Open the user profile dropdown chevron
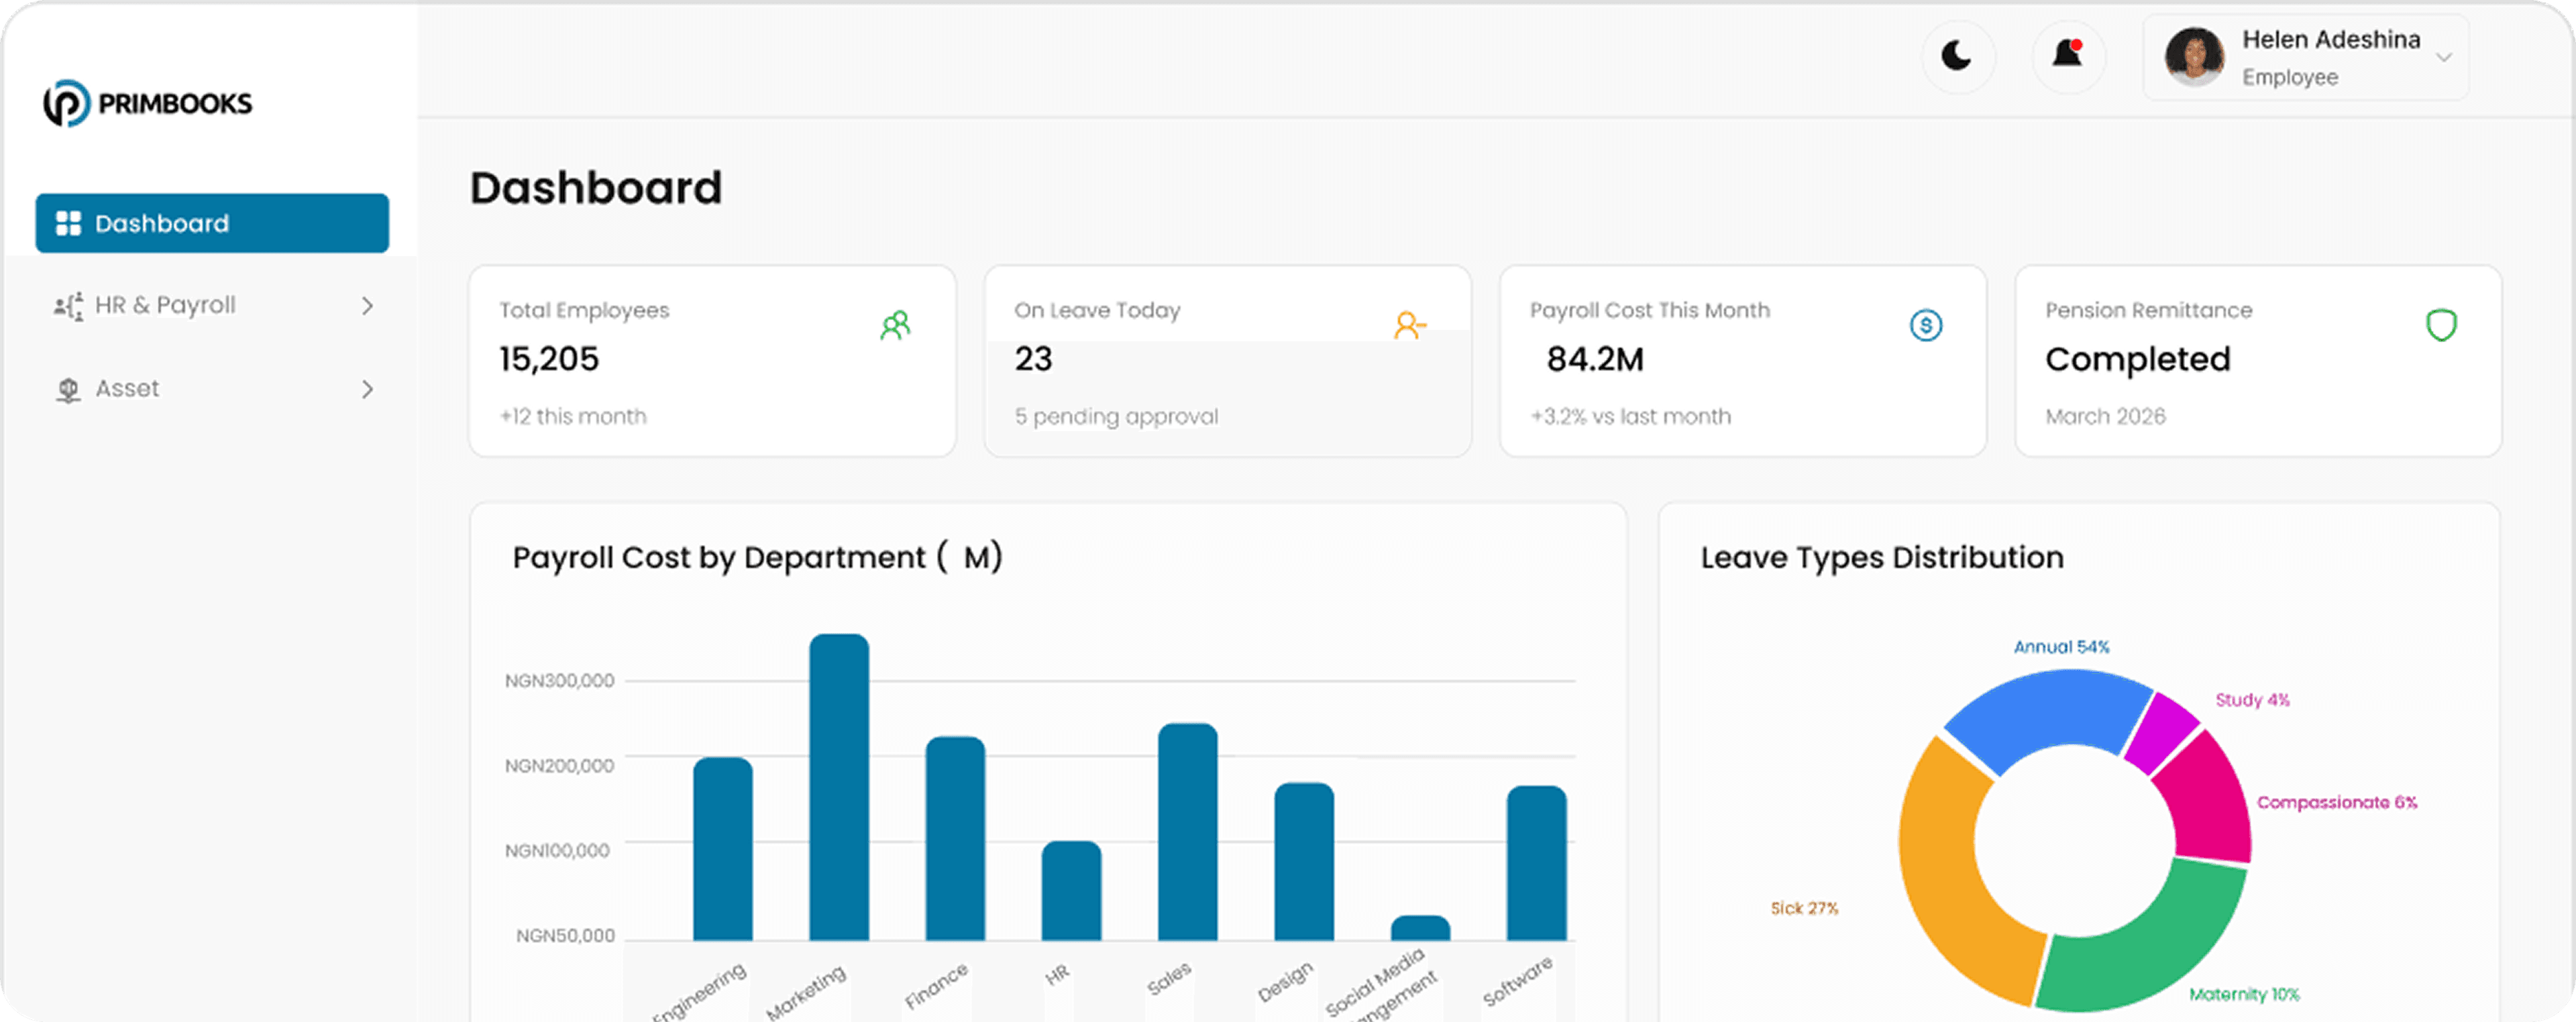This screenshot has height=1022, width=2576. (2444, 57)
